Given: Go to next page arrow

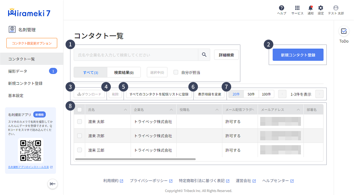Looking at the screenshot, I should (x=319, y=94).
